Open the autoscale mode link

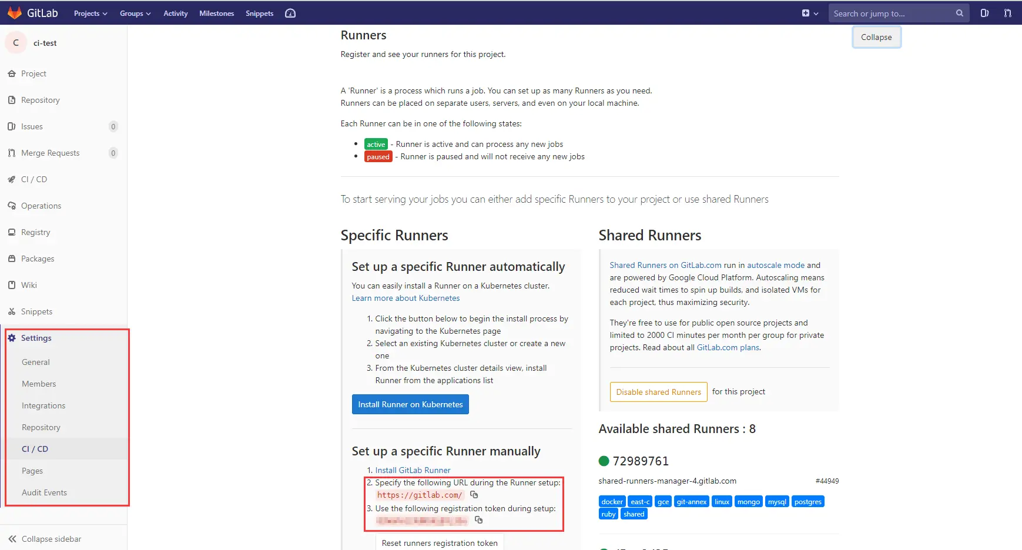pos(776,265)
